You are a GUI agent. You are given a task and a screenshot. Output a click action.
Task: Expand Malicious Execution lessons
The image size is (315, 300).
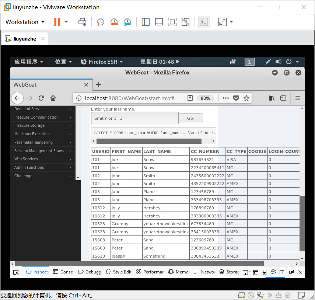tap(43, 134)
